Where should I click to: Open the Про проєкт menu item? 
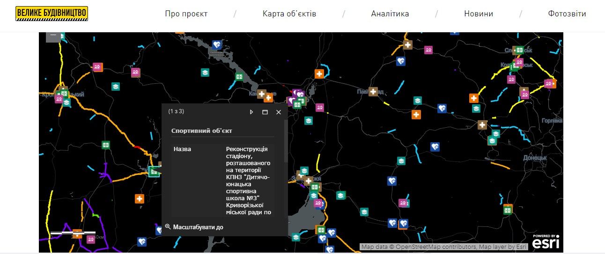tap(186, 14)
